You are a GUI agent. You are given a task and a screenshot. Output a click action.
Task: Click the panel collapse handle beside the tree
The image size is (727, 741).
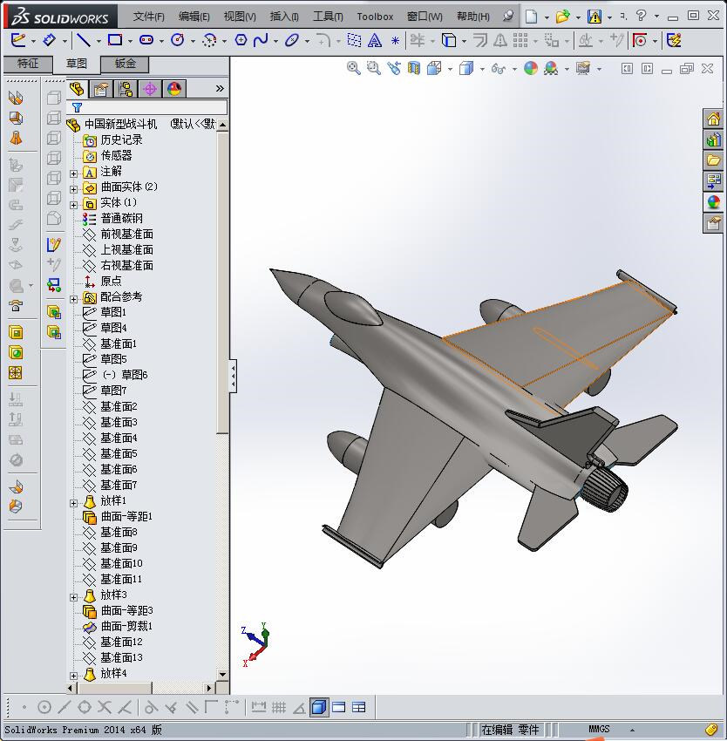pyautogui.click(x=233, y=377)
